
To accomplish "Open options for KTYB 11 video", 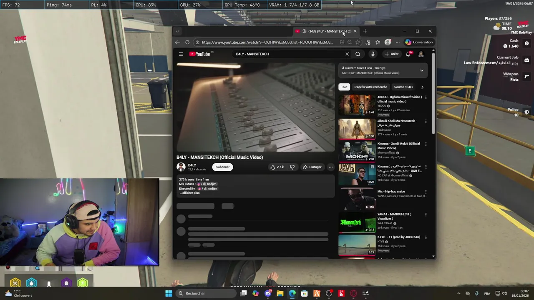I will click(x=426, y=237).
